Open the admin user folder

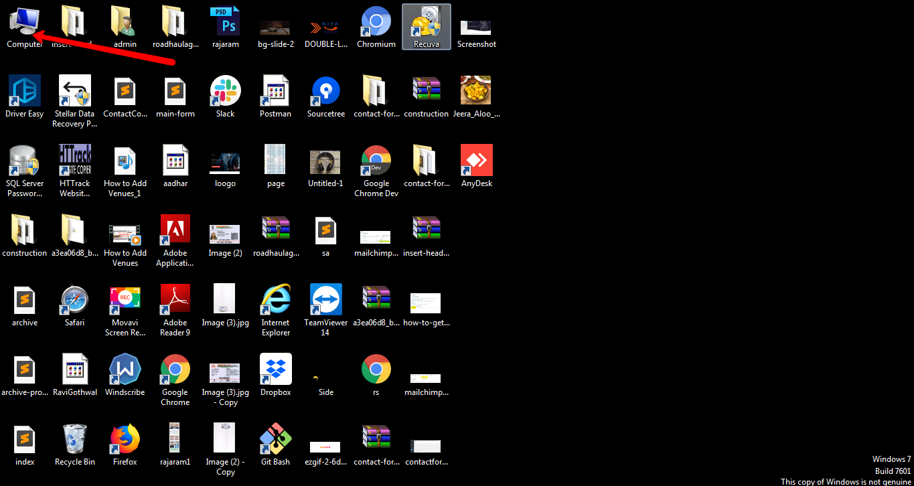click(125, 27)
